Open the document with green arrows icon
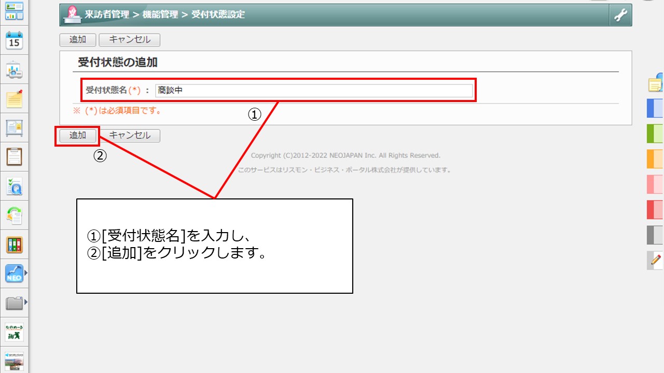664x373 pixels. coord(14,215)
